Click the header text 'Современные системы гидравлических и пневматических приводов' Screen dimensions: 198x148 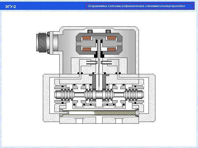pos(136,6)
